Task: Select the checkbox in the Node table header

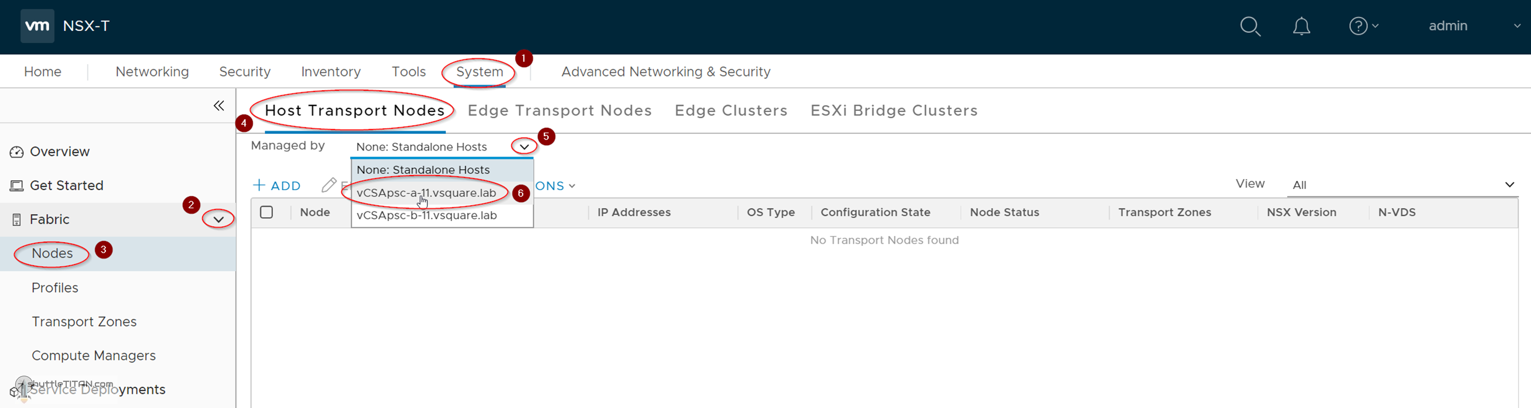Action: click(x=266, y=212)
